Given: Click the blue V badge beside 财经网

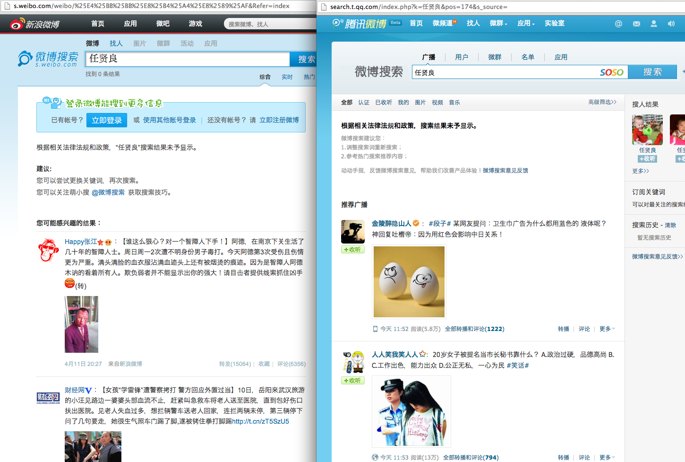Looking at the screenshot, I should point(88,391).
